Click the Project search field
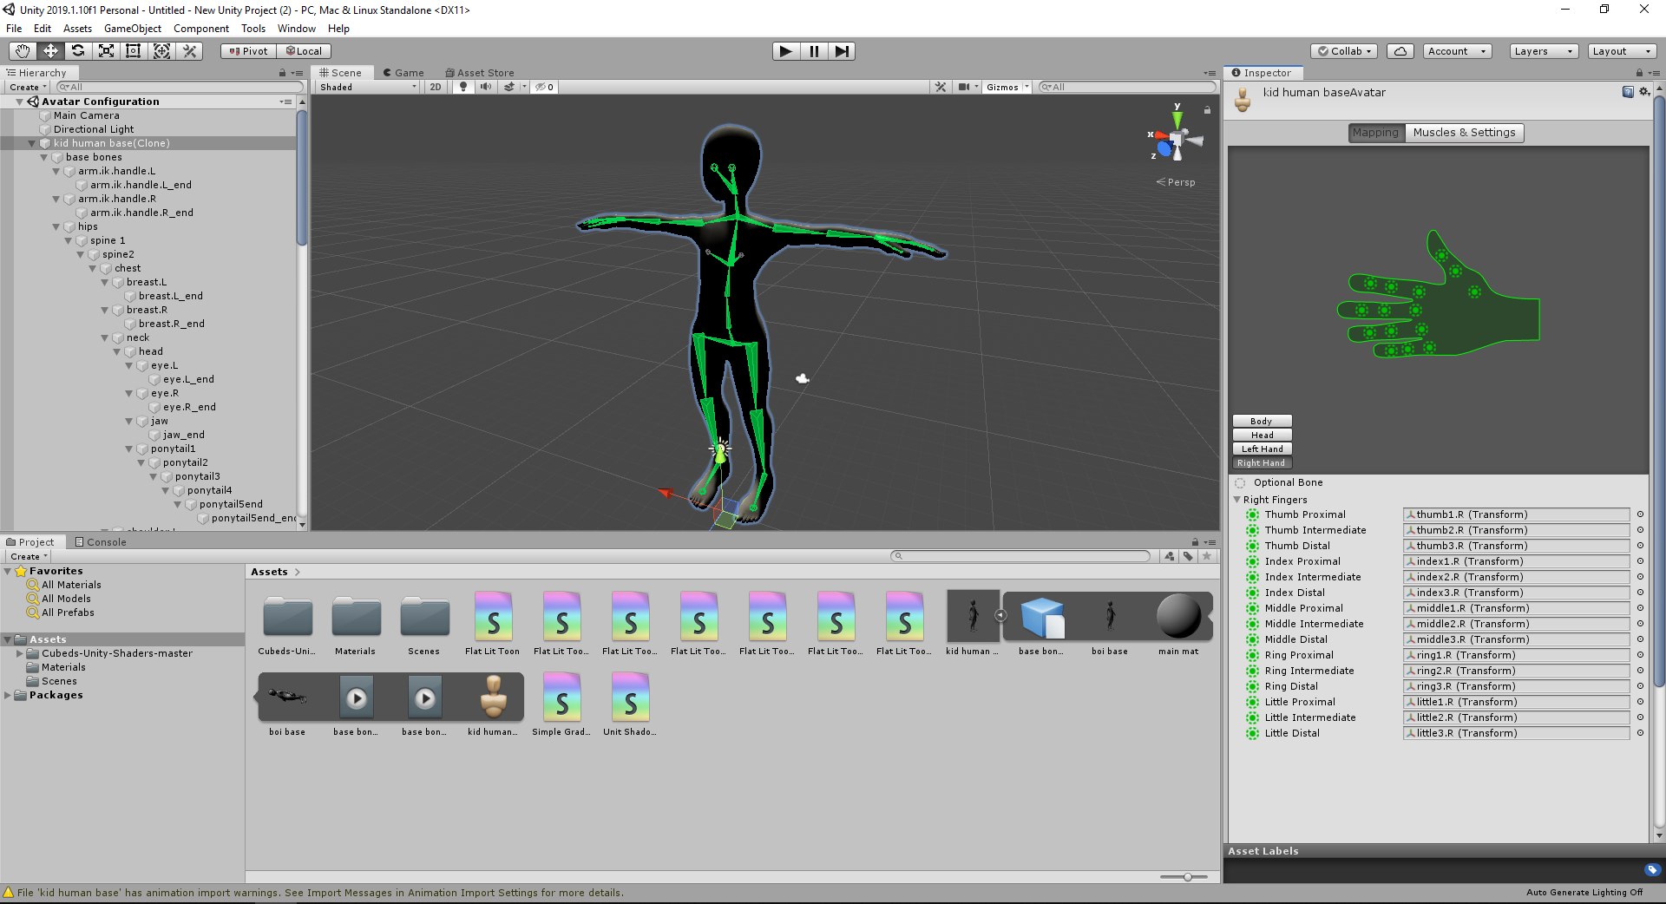Screen dimensions: 1666x904 pyautogui.click(x=1020, y=556)
